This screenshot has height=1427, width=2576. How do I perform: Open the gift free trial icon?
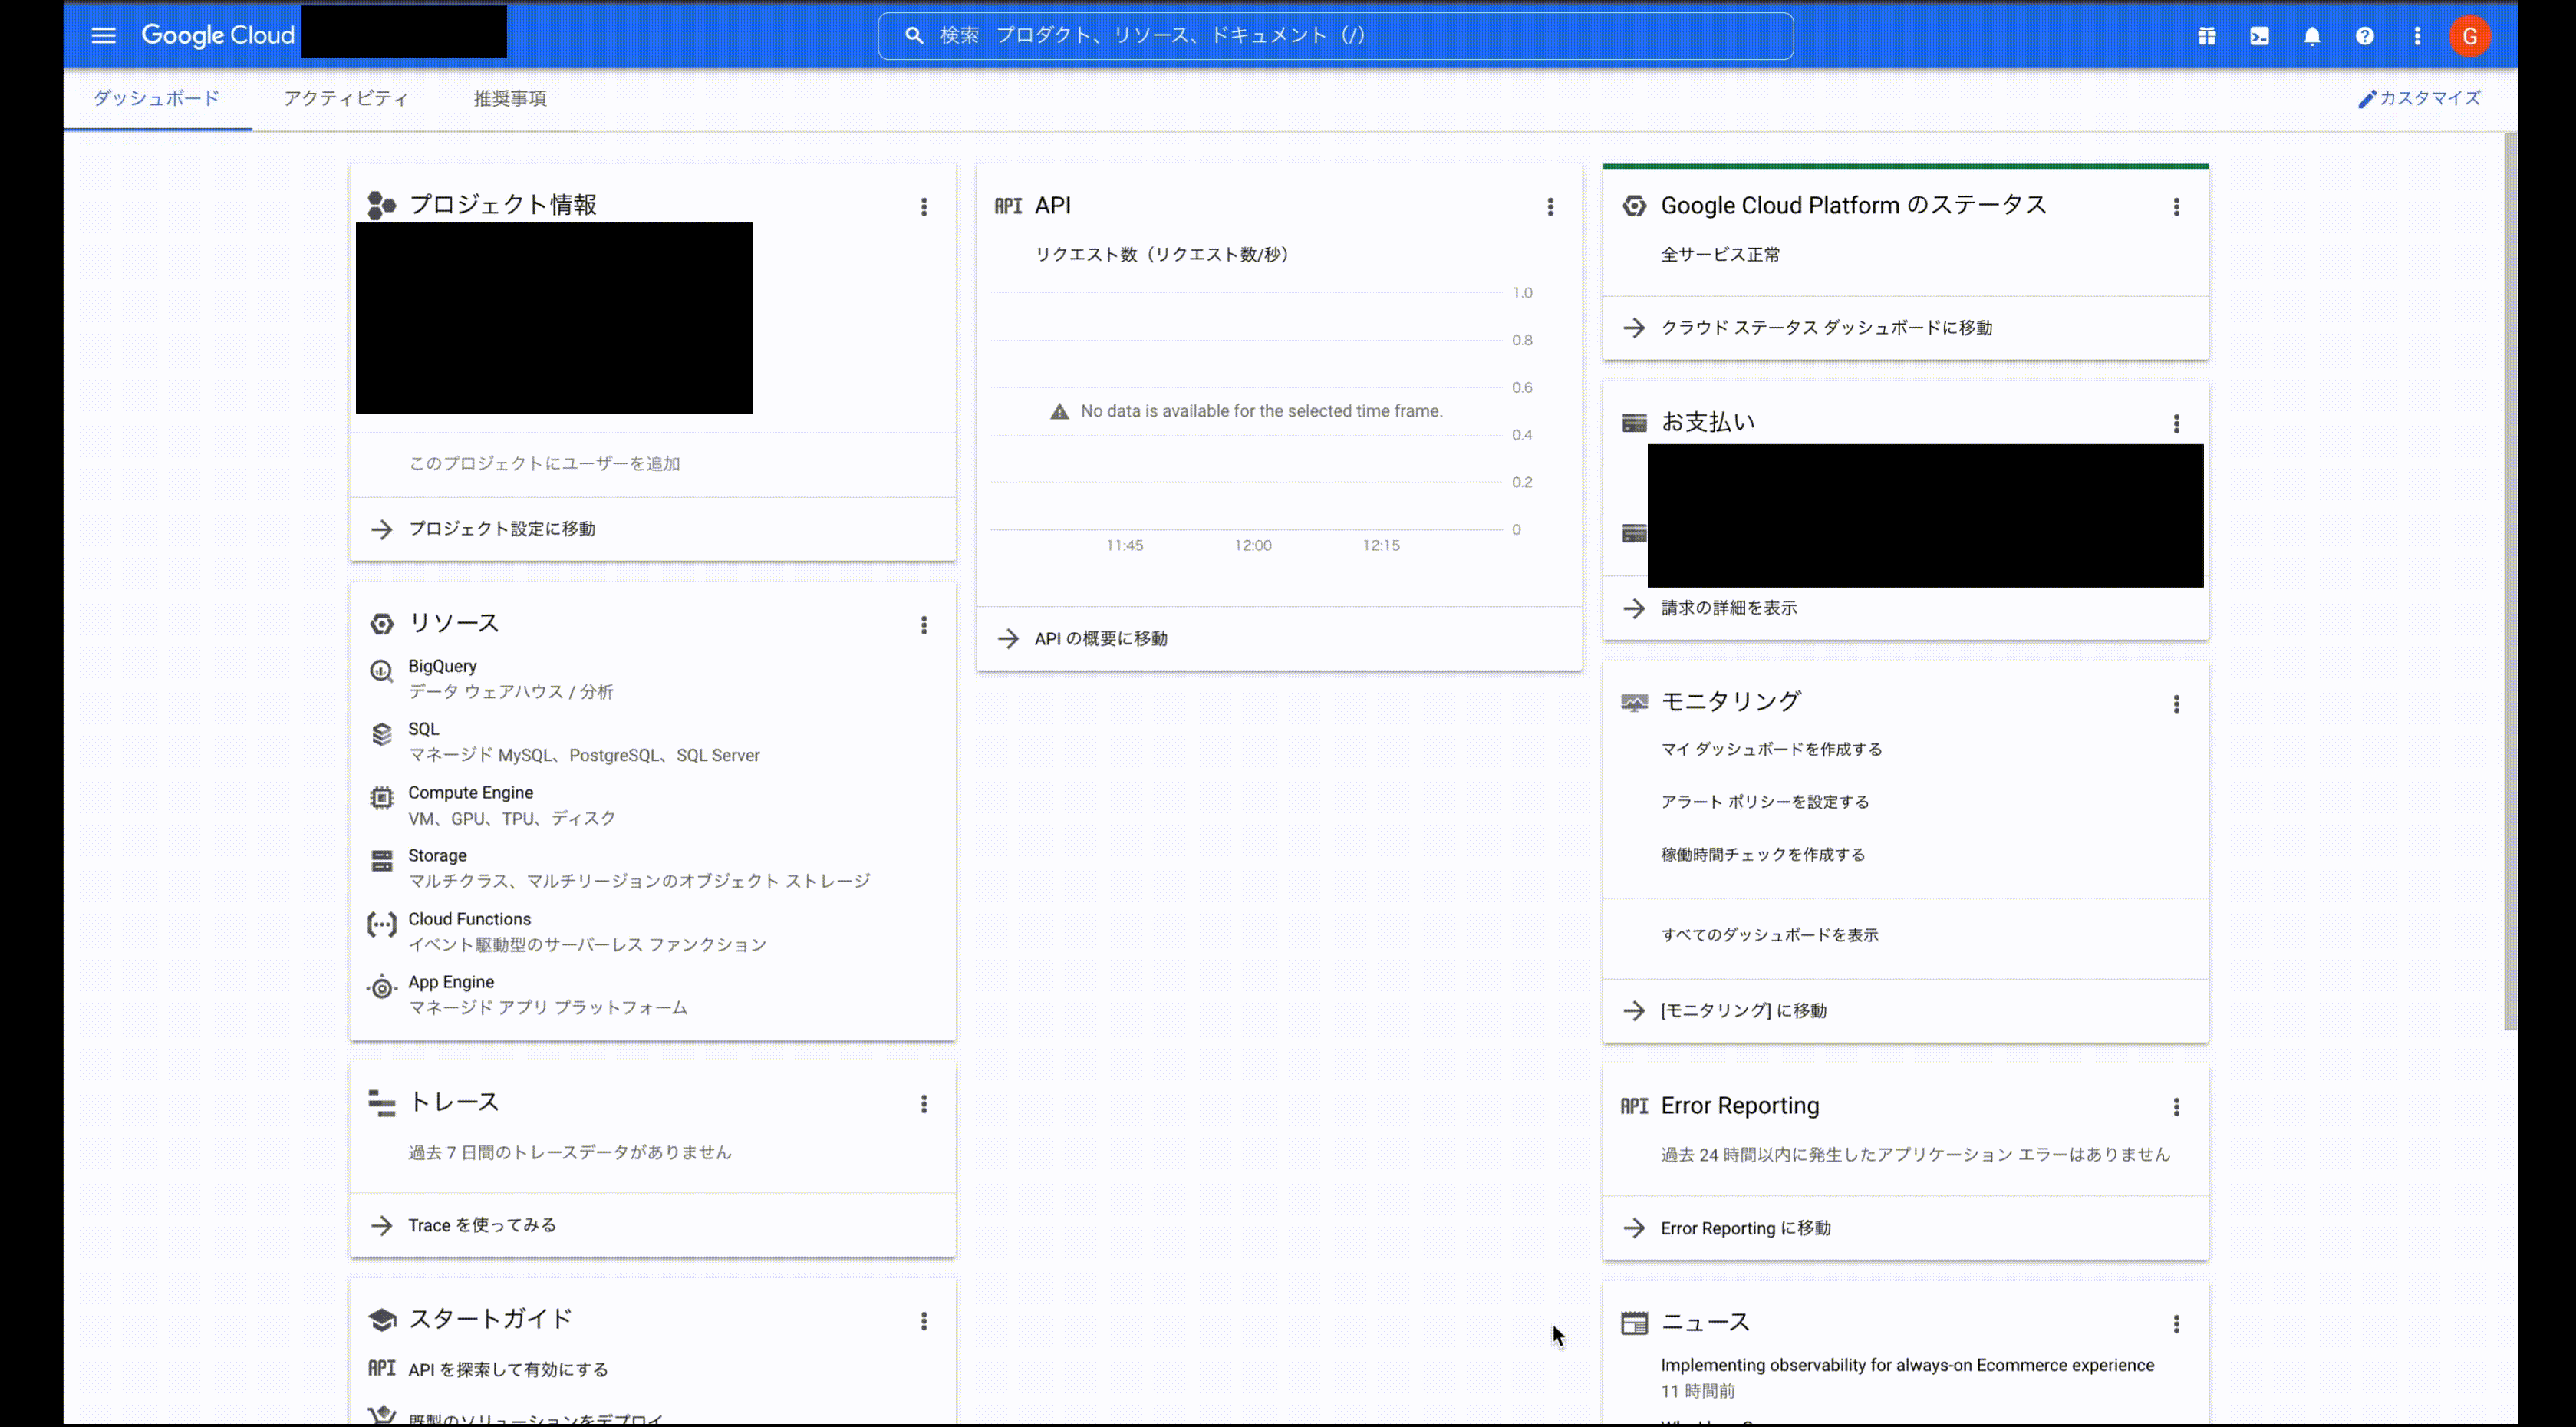[2206, 36]
